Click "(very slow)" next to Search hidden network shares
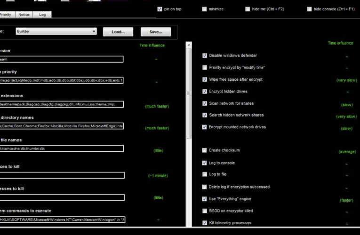Viewport: 360px width, 235px height. tap(347, 117)
